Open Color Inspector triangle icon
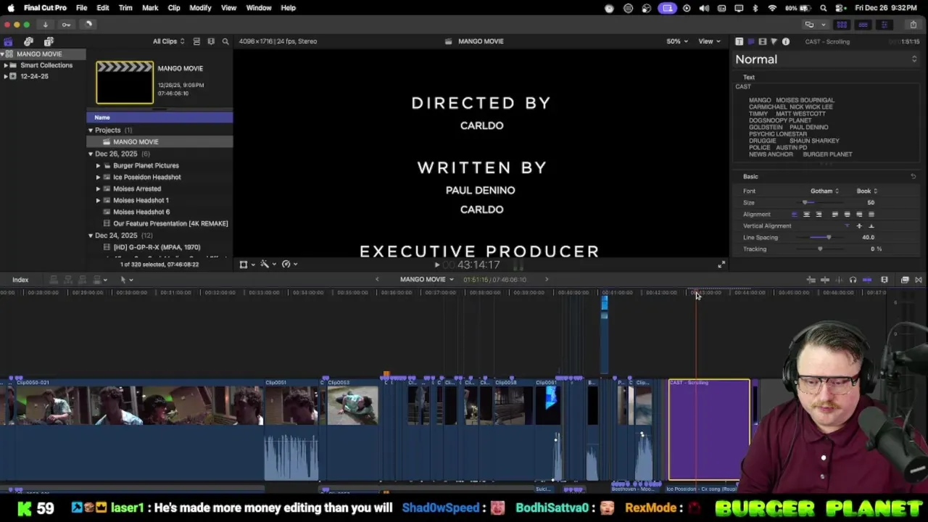 (774, 41)
